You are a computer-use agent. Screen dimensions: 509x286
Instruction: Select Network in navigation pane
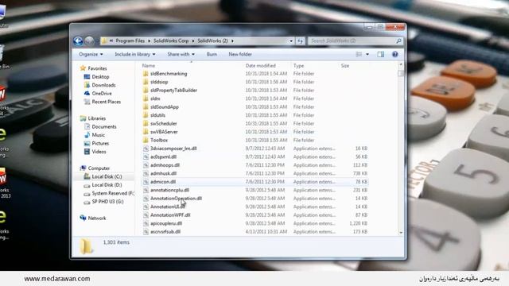tap(97, 218)
